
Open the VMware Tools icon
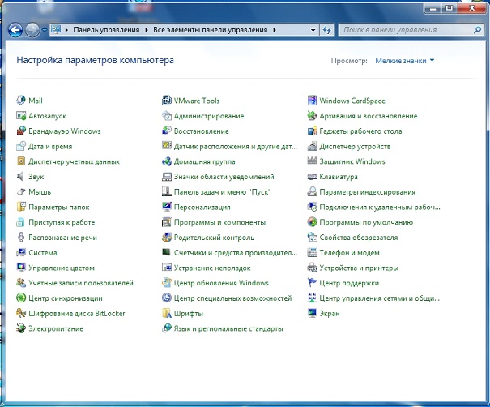tap(167, 100)
